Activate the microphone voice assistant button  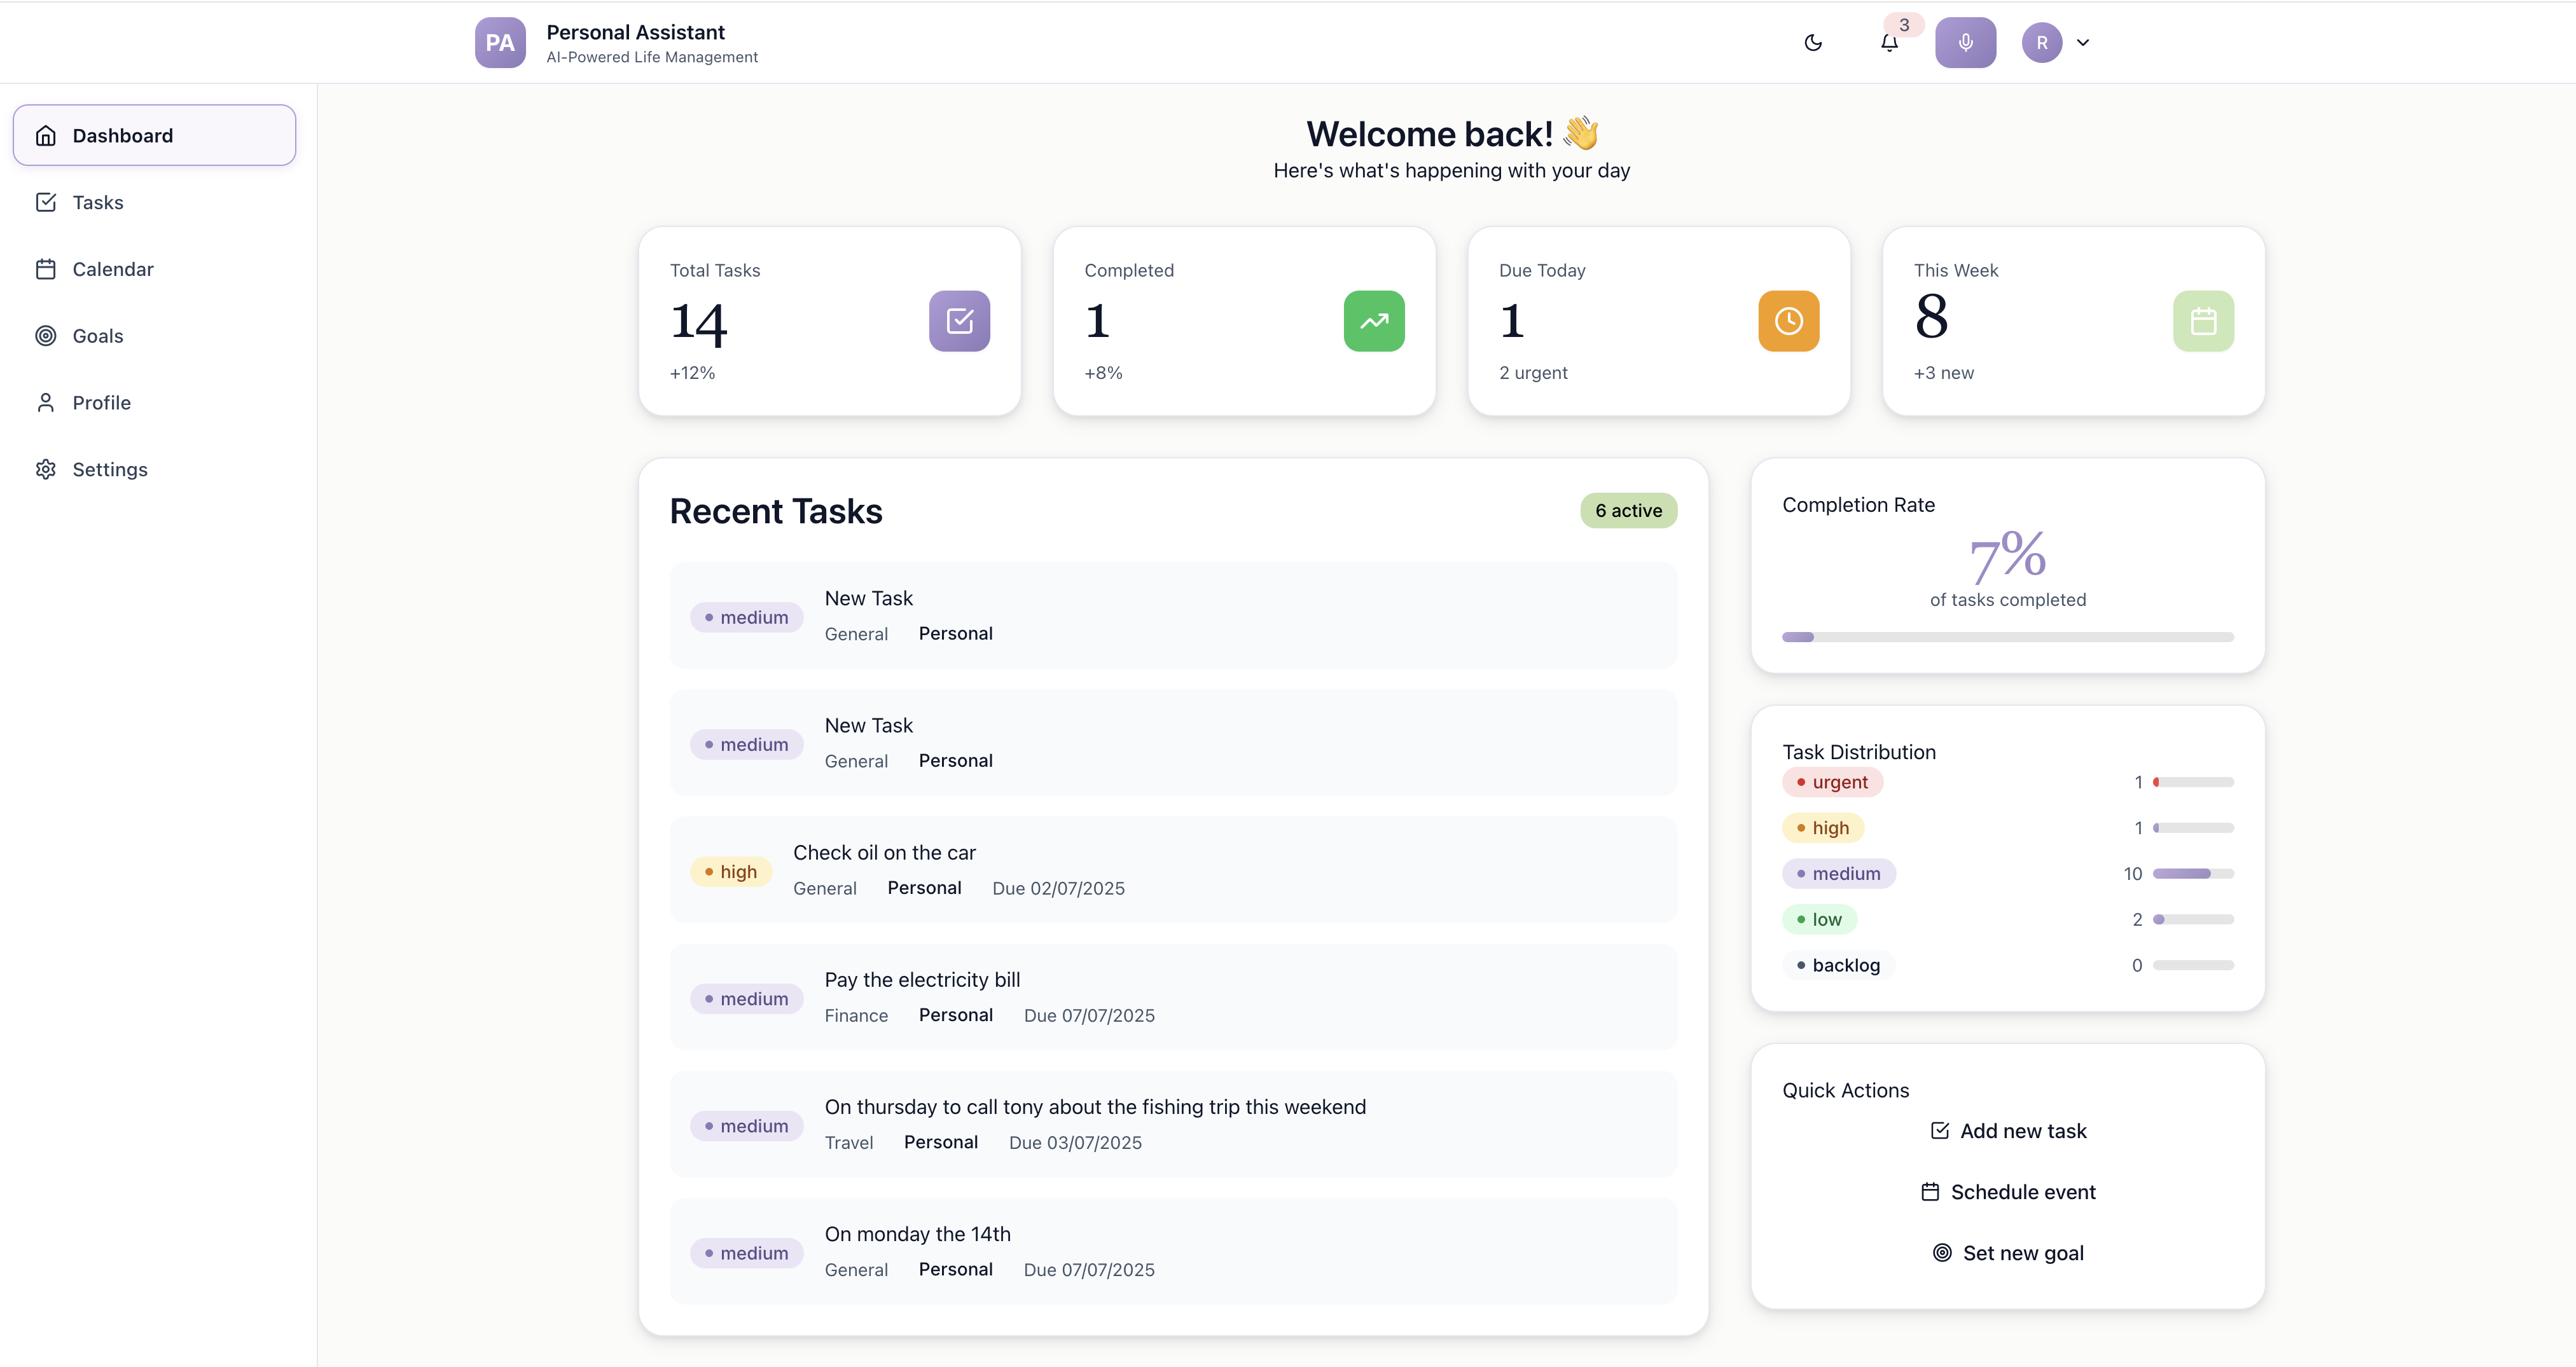[x=1965, y=43]
